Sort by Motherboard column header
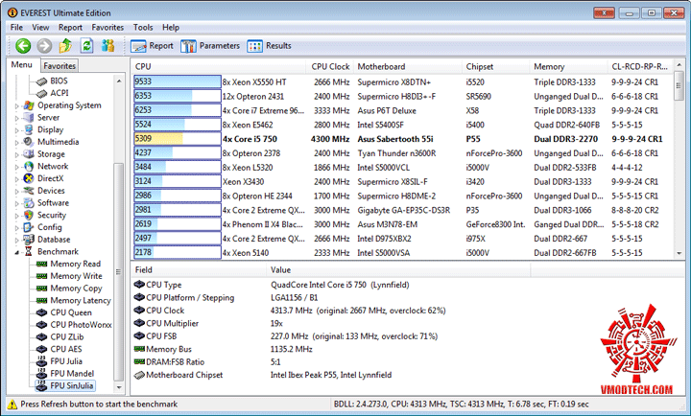 (x=407, y=67)
